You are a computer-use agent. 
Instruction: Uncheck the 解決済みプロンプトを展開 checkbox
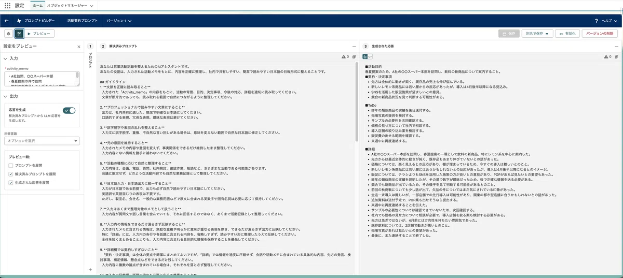(11, 174)
